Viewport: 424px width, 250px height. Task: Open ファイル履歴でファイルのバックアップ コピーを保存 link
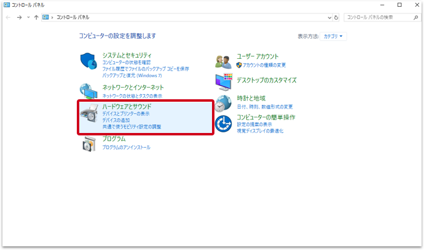146,69
